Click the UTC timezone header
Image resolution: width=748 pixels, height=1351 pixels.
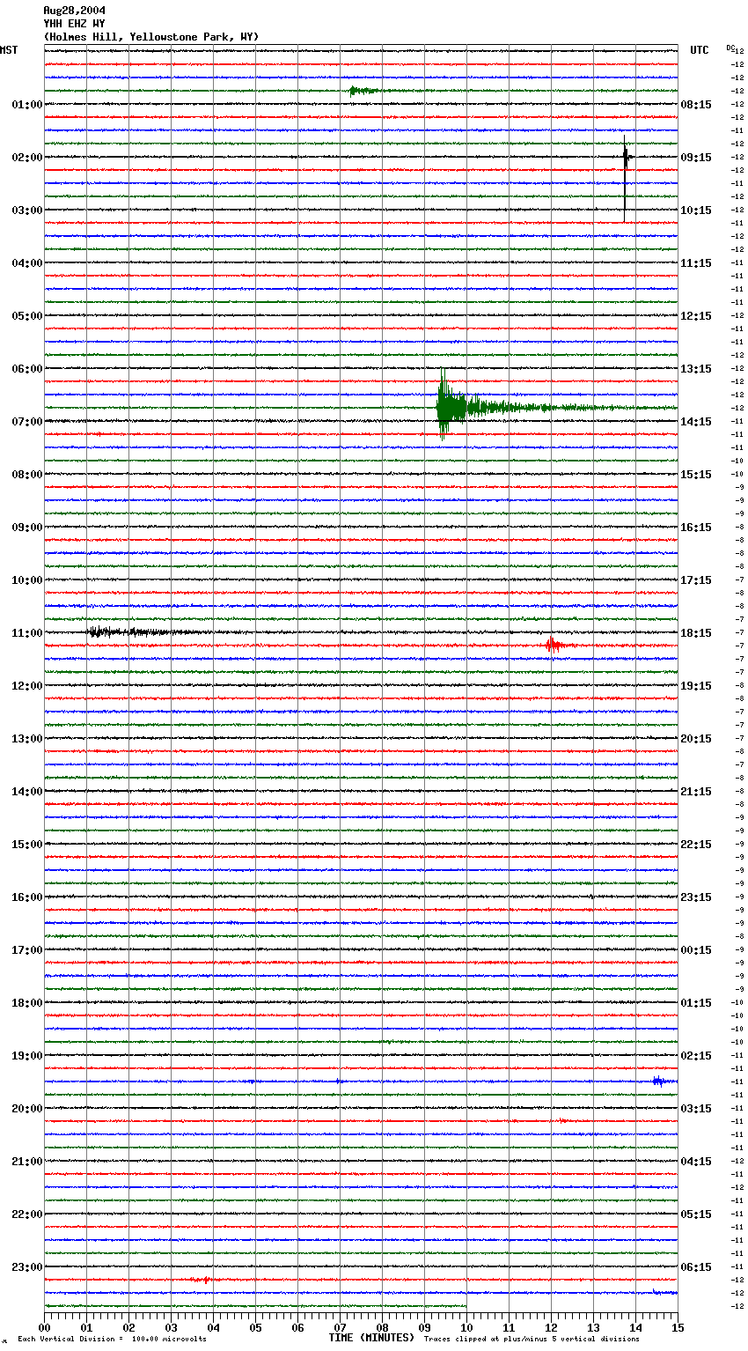point(699,50)
